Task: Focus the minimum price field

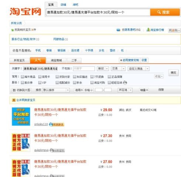Action: click(x=99, y=90)
